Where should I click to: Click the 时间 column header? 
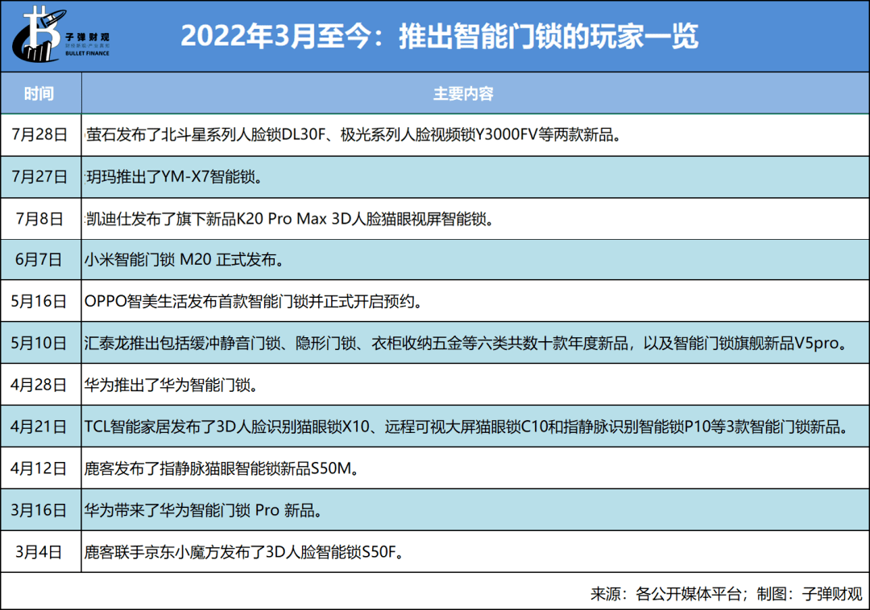point(39,93)
